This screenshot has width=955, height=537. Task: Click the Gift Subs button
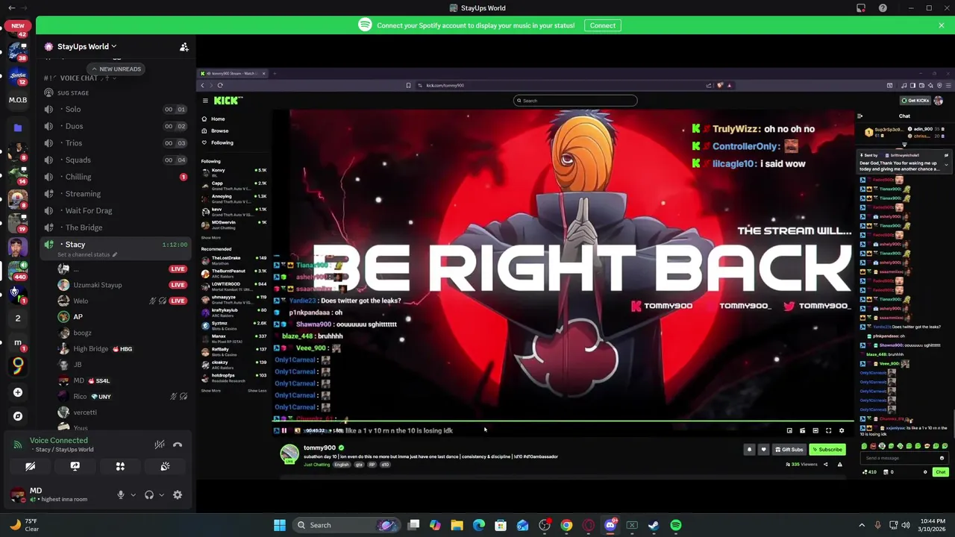(789, 449)
